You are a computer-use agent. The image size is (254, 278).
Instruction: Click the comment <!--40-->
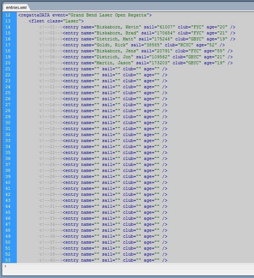[51, 260]
